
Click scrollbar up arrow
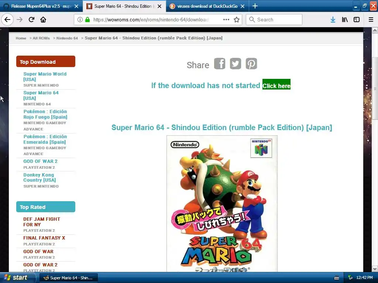pyautogui.click(x=375, y=30)
